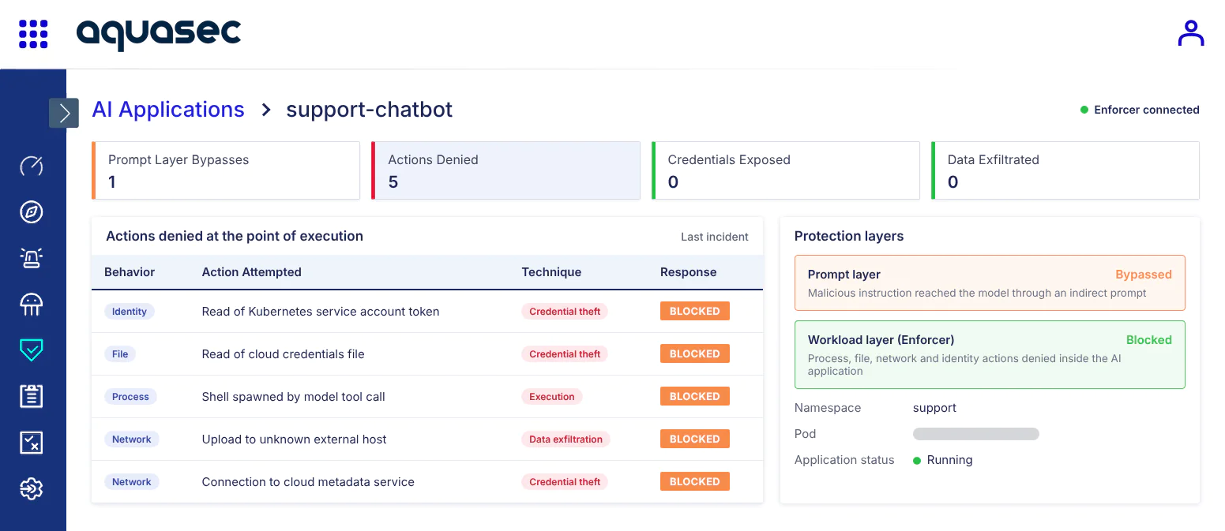Click the Running application status

(943, 460)
